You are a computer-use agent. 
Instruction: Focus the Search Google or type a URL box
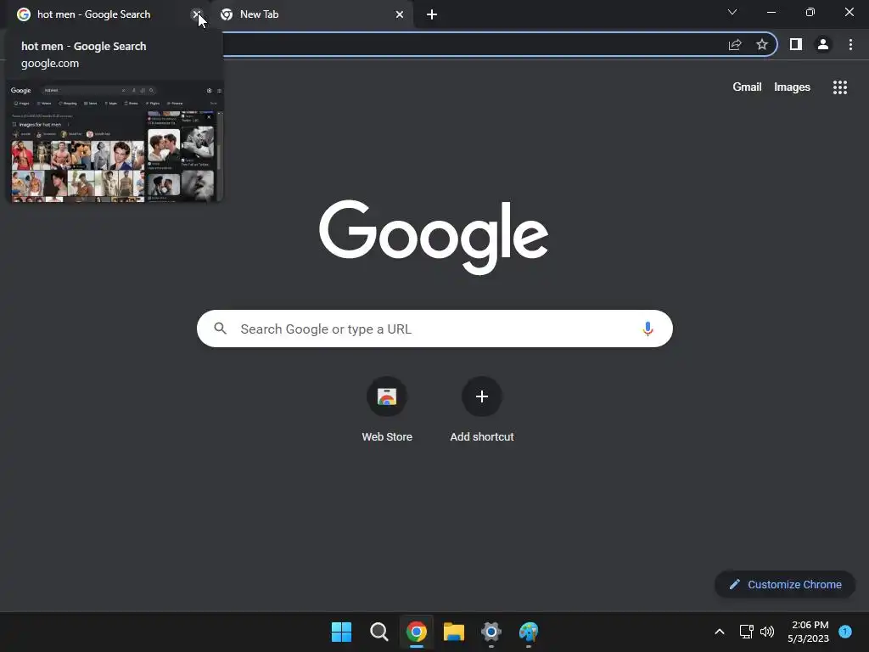tap(434, 329)
